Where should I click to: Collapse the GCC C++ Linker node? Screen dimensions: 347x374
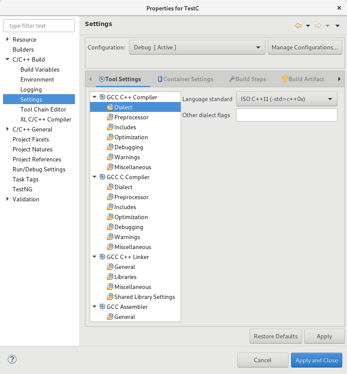pos(94,257)
